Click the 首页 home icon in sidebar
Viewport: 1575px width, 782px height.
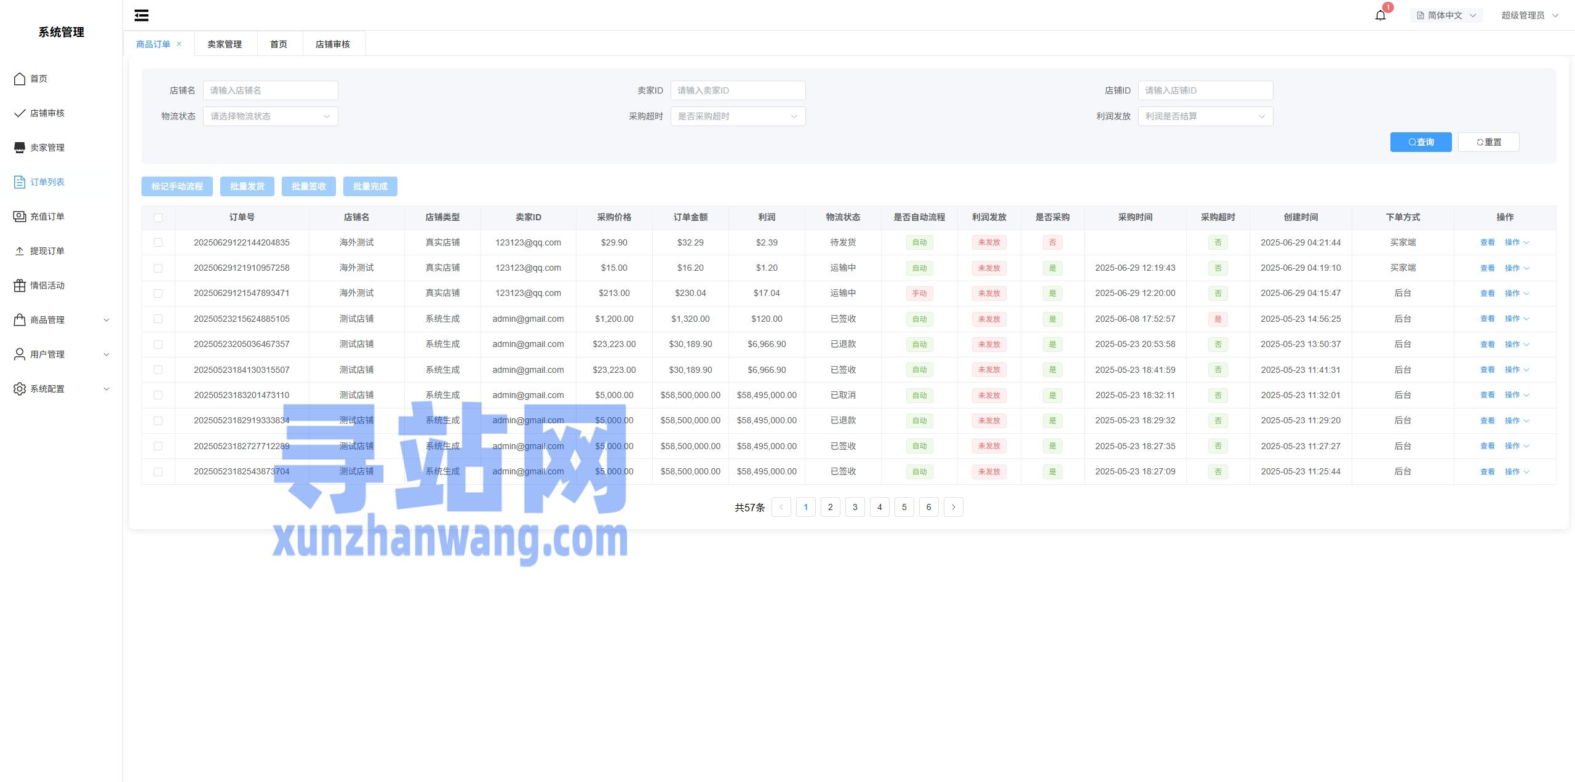[x=20, y=79]
